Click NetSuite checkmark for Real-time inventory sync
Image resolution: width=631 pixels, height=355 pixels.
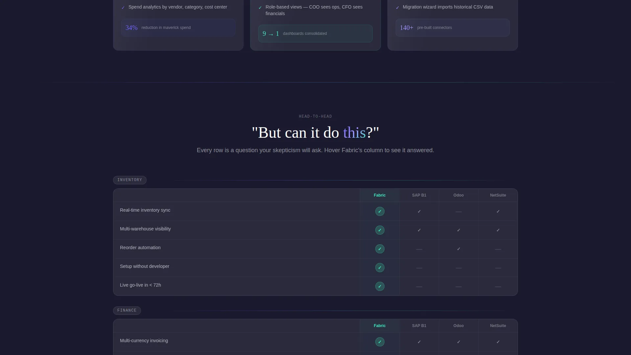(498, 211)
